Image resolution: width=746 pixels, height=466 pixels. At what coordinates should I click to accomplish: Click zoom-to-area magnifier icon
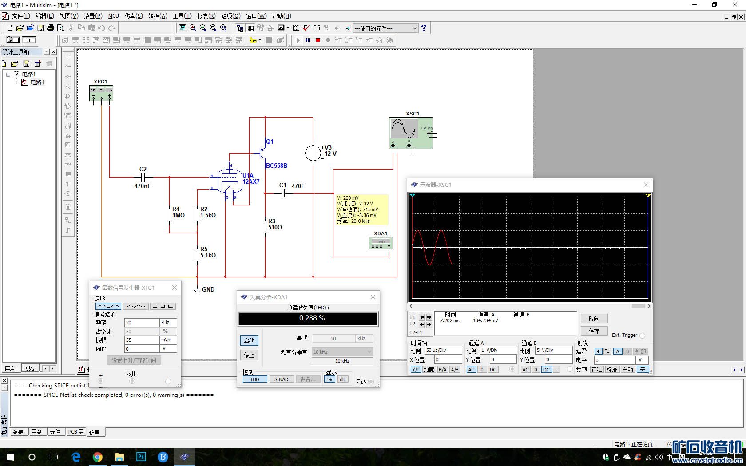point(213,28)
